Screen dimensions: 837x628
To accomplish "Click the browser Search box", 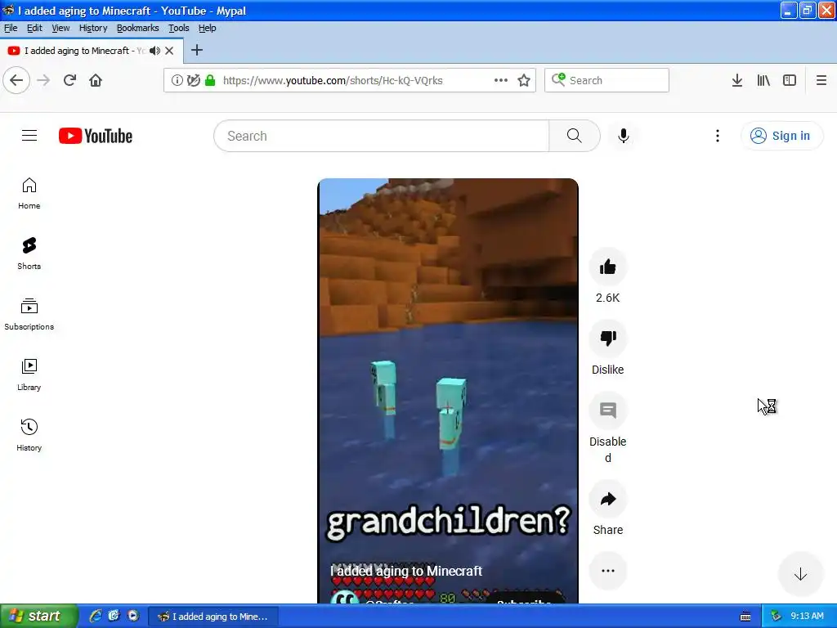I will tap(606, 80).
